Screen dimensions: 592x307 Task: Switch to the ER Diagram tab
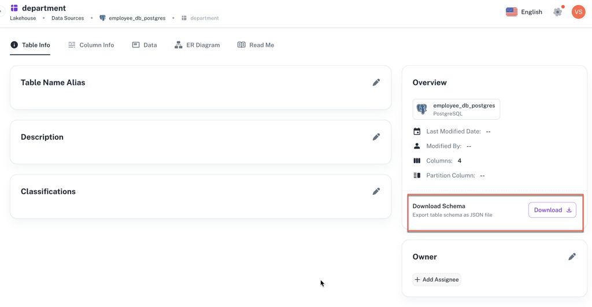[x=197, y=45]
